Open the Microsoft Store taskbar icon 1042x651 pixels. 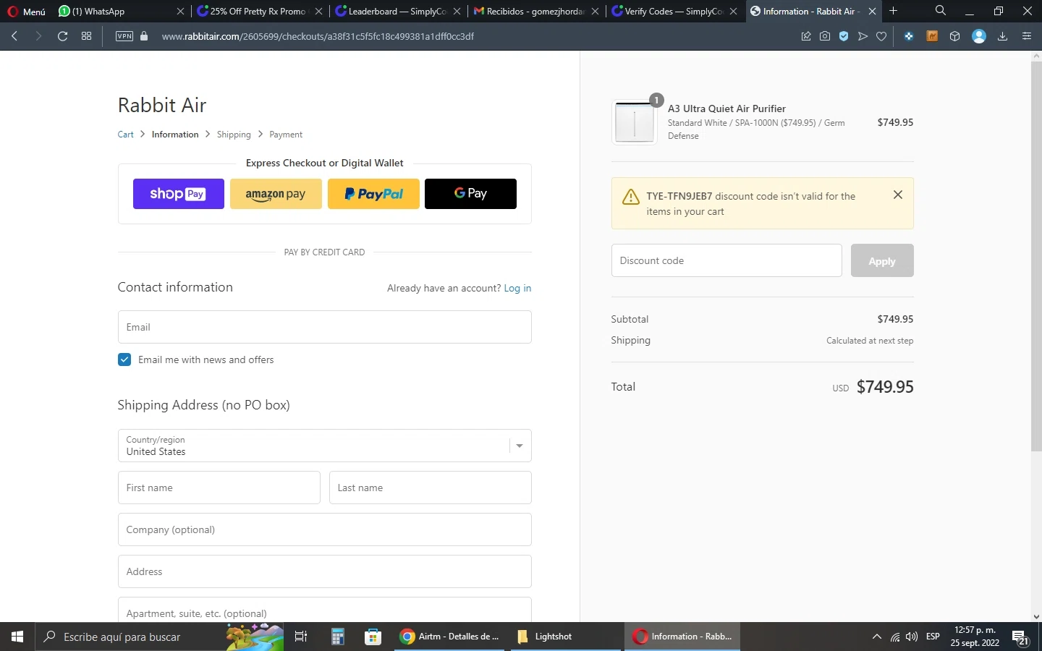[x=373, y=637]
